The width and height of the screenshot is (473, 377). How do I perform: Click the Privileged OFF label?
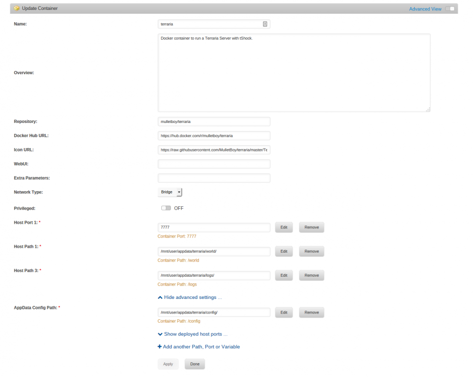click(x=179, y=209)
